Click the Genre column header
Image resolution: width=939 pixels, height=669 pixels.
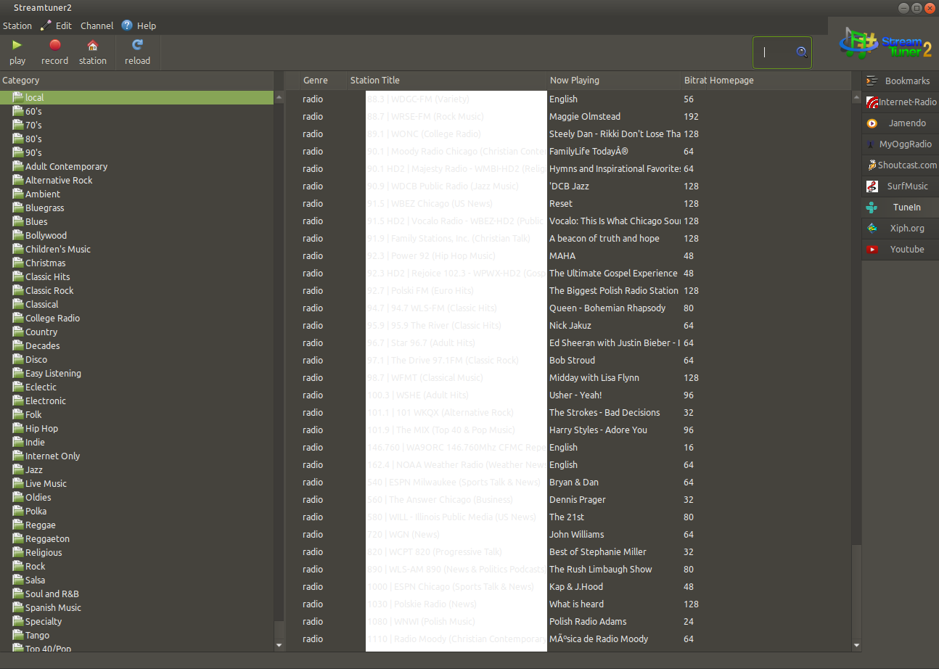[x=315, y=81]
